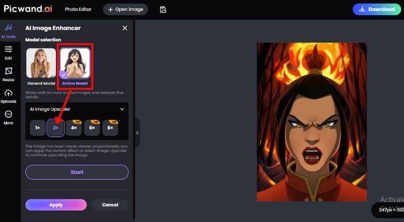Click the Open image button
This screenshot has width=404, height=222.
[x=126, y=10]
